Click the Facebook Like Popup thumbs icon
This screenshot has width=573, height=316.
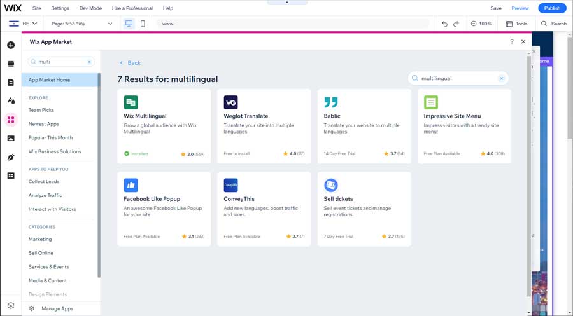tap(131, 186)
